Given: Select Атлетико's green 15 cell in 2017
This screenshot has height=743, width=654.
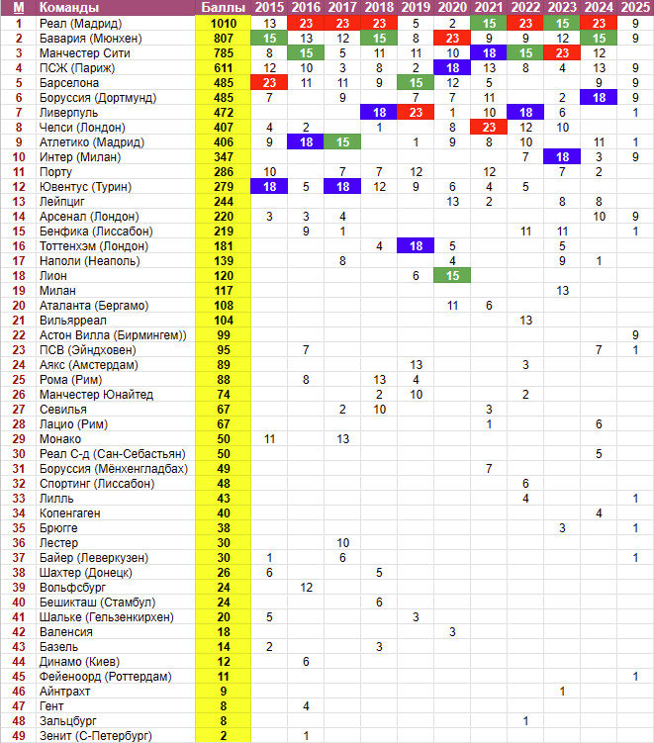Looking at the screenshot, I should pyautogui.click(x=342, y=142).
